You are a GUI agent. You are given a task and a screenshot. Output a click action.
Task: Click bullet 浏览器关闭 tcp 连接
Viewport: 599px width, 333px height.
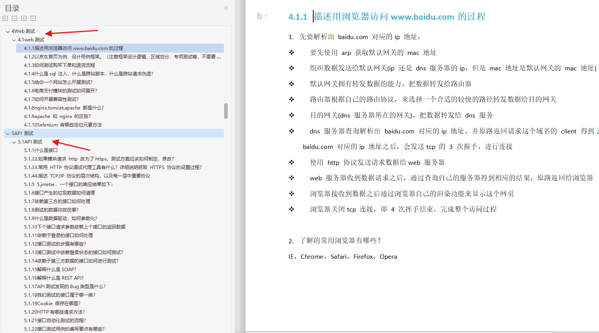pos(403,209)
